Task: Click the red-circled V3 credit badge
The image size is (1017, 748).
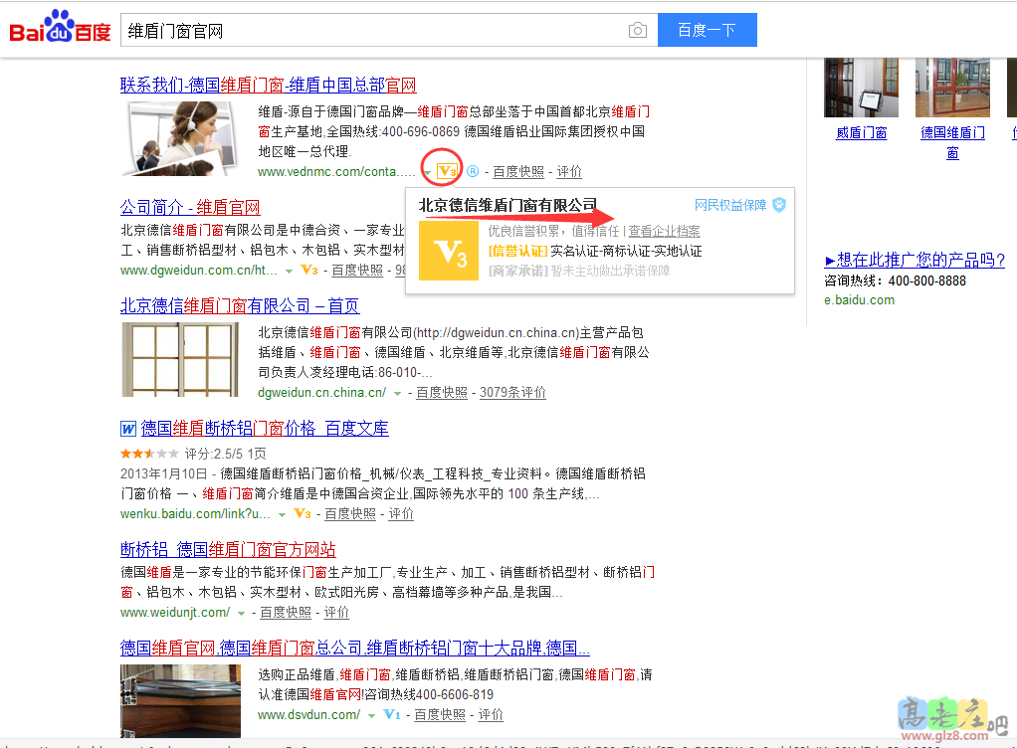Action: 447,171
